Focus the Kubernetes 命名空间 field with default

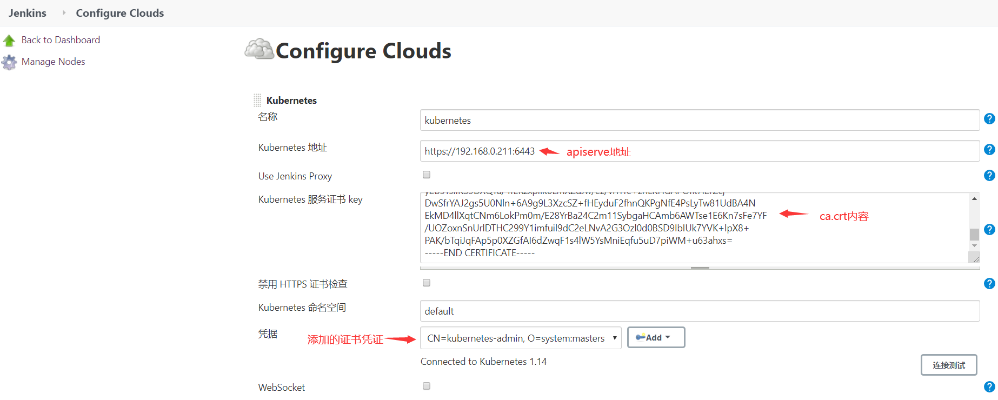700,311
